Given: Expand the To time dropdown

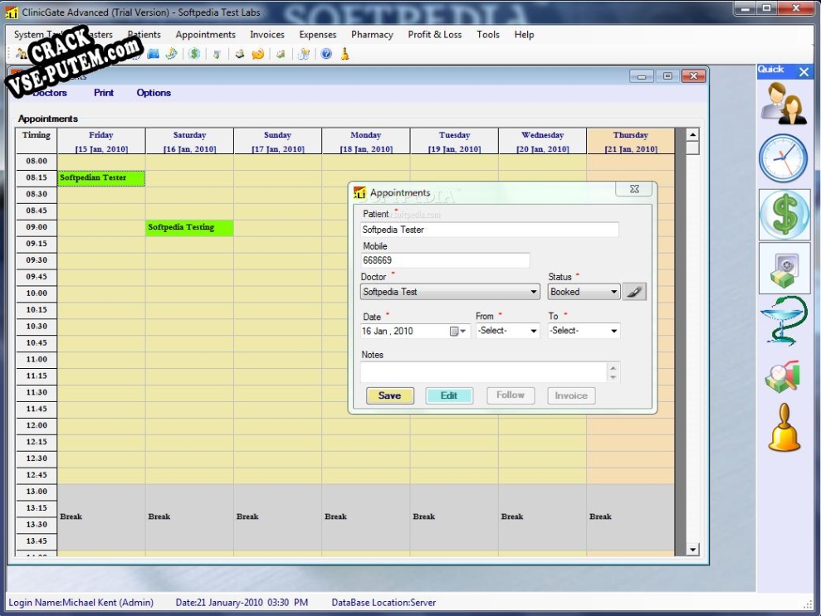Looking at the screenshot, I should click(613, 331).
